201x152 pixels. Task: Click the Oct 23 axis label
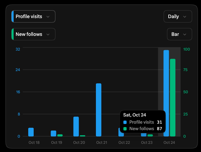point(147,142)
